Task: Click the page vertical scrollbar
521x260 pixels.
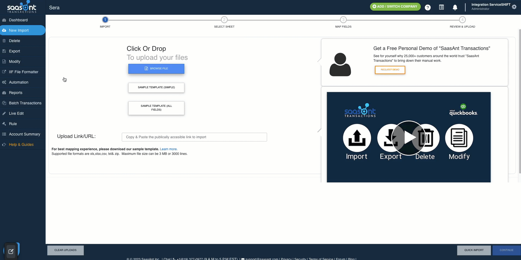Action: pos(520,101)
